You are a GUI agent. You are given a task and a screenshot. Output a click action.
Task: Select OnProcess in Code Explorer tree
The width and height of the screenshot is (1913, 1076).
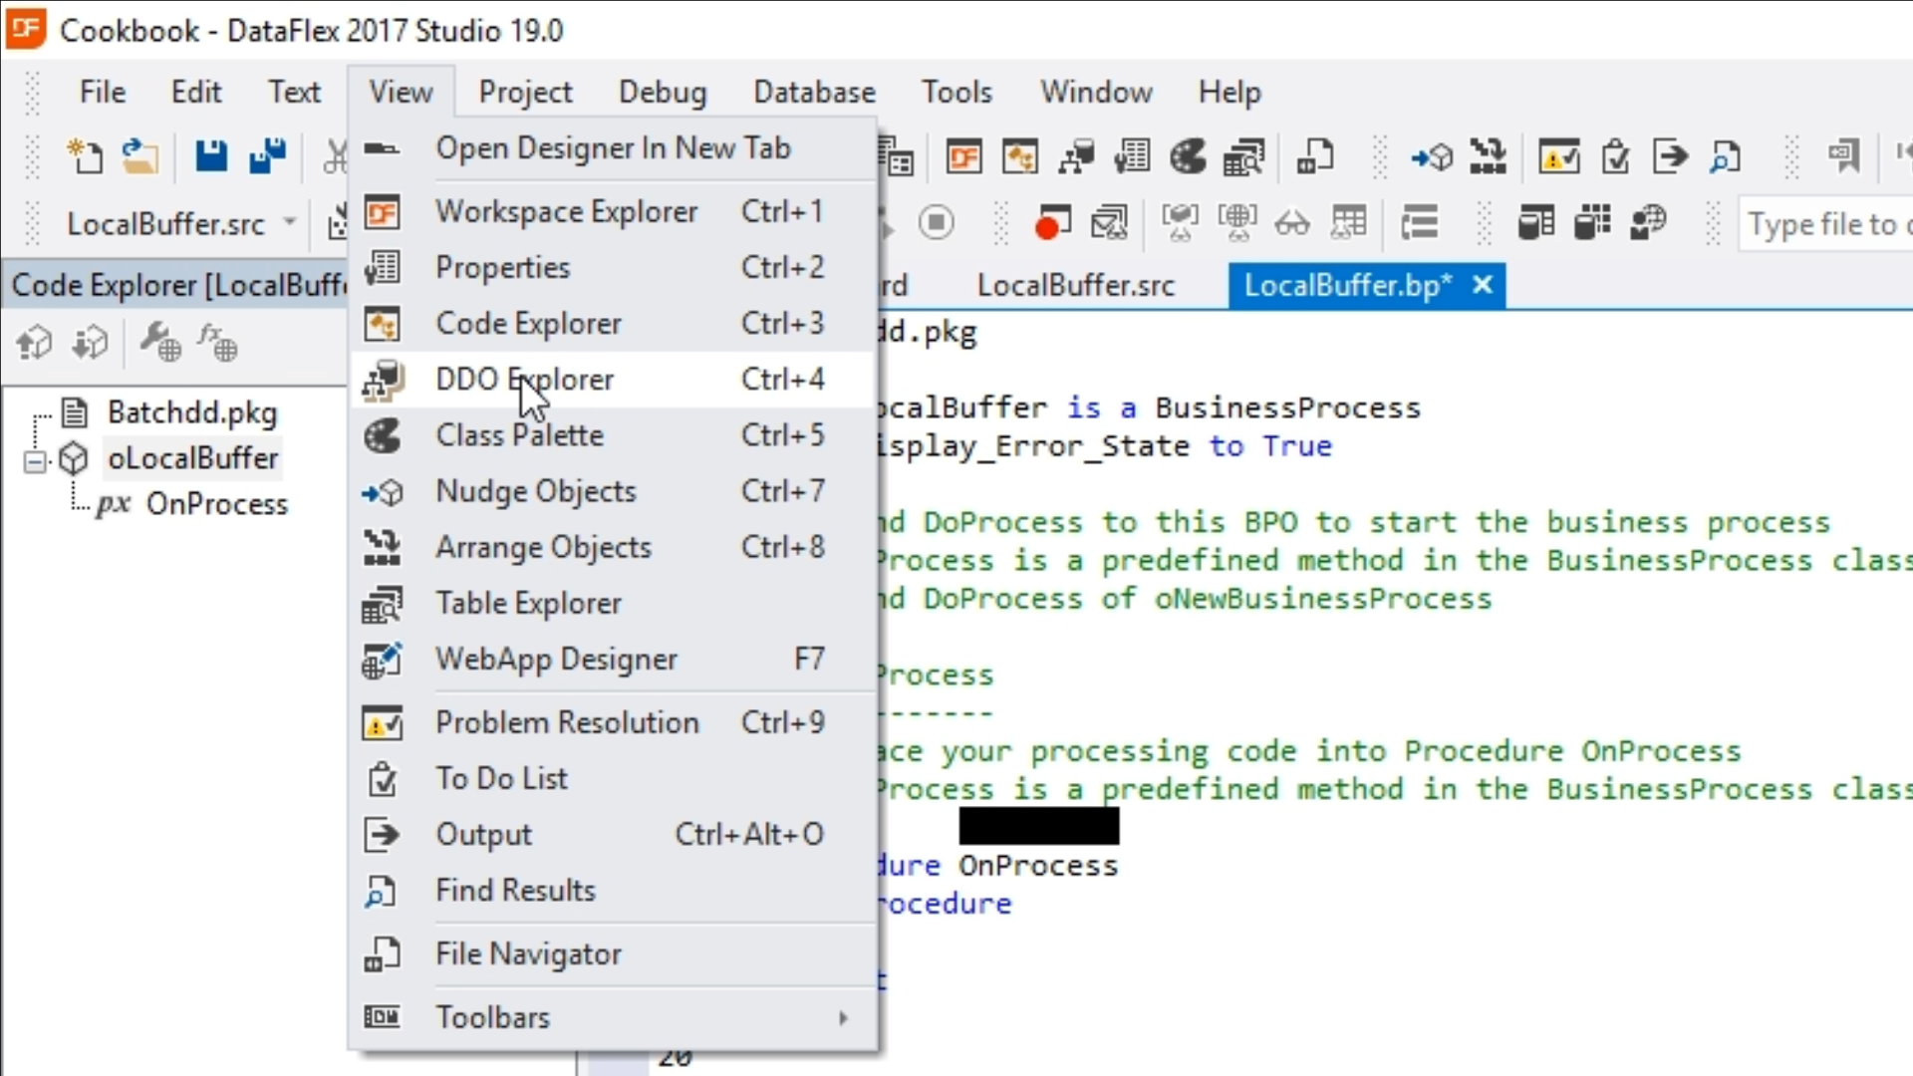click(x=216, y=504)
